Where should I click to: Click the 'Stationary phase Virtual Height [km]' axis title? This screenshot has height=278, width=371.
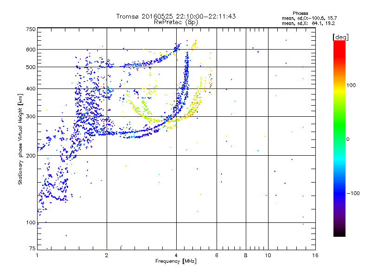point(20,139)
